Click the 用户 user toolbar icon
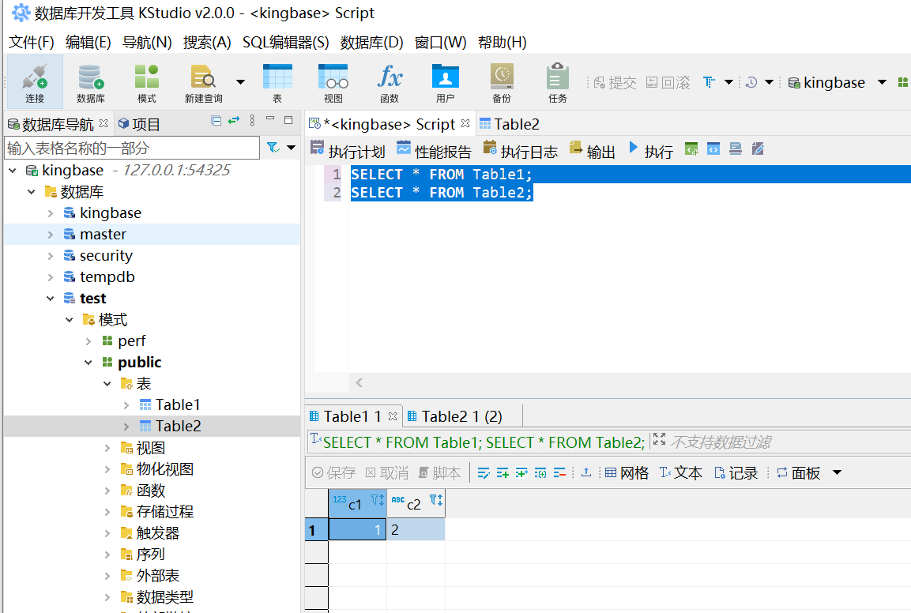911x613 pixels. (445, 82)
